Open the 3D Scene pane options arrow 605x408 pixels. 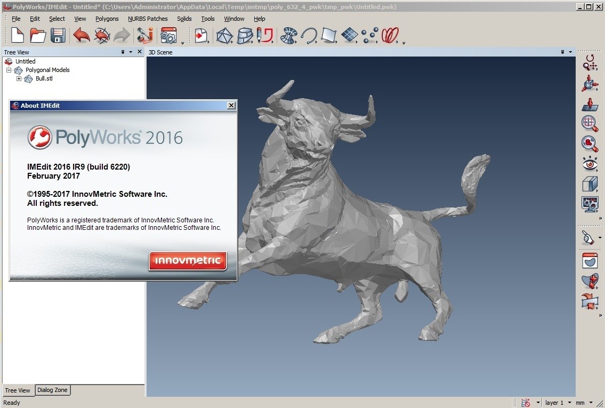pos(570,52)
